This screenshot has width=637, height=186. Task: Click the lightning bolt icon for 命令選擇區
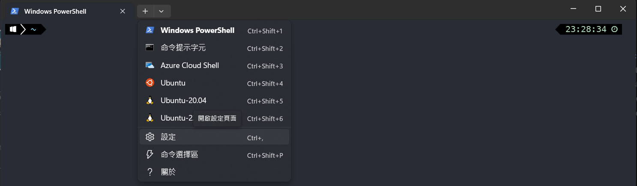pyautogui.click(x=150, y=154)
